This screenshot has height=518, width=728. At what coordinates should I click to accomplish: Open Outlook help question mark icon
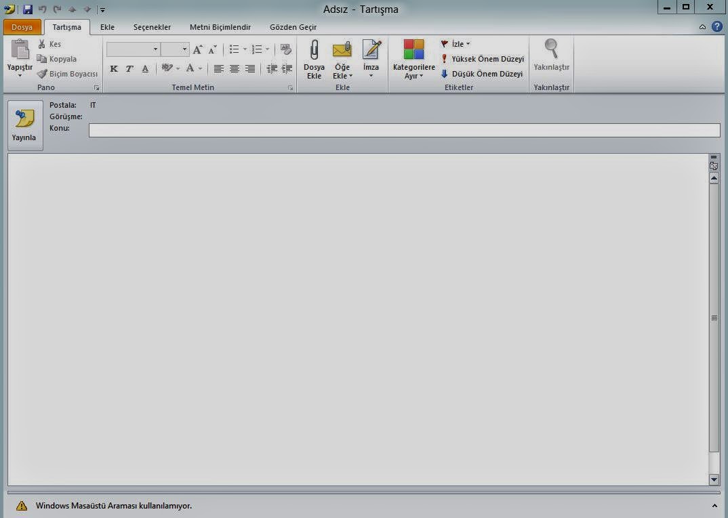[716, 27]
